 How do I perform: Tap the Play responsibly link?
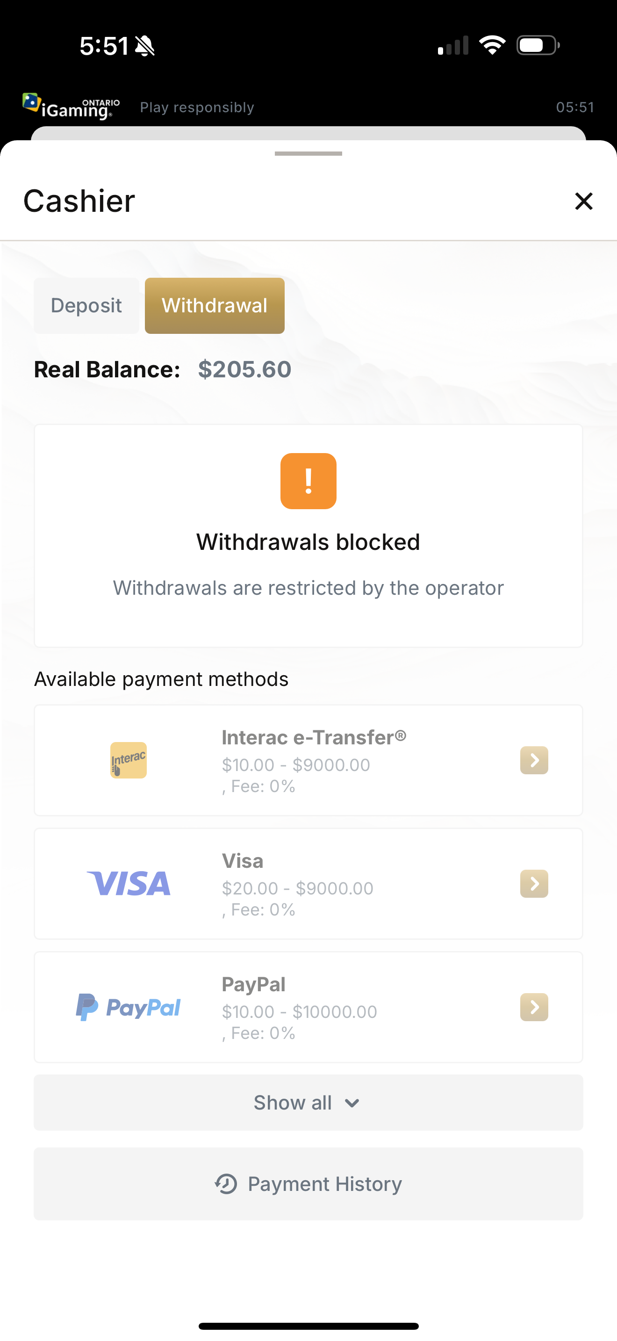pos(197,107)
